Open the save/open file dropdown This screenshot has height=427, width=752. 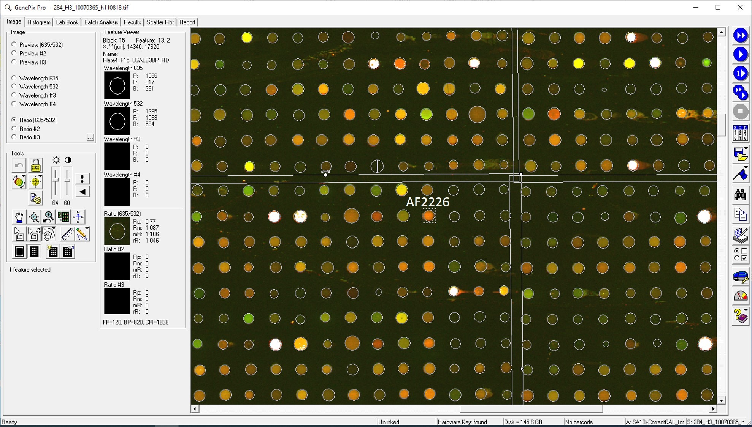coord(746,148)
